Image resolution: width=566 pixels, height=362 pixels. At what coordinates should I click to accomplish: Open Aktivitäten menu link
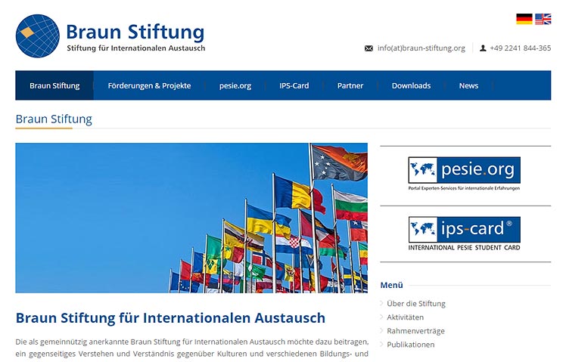click(x=405, y=317)
